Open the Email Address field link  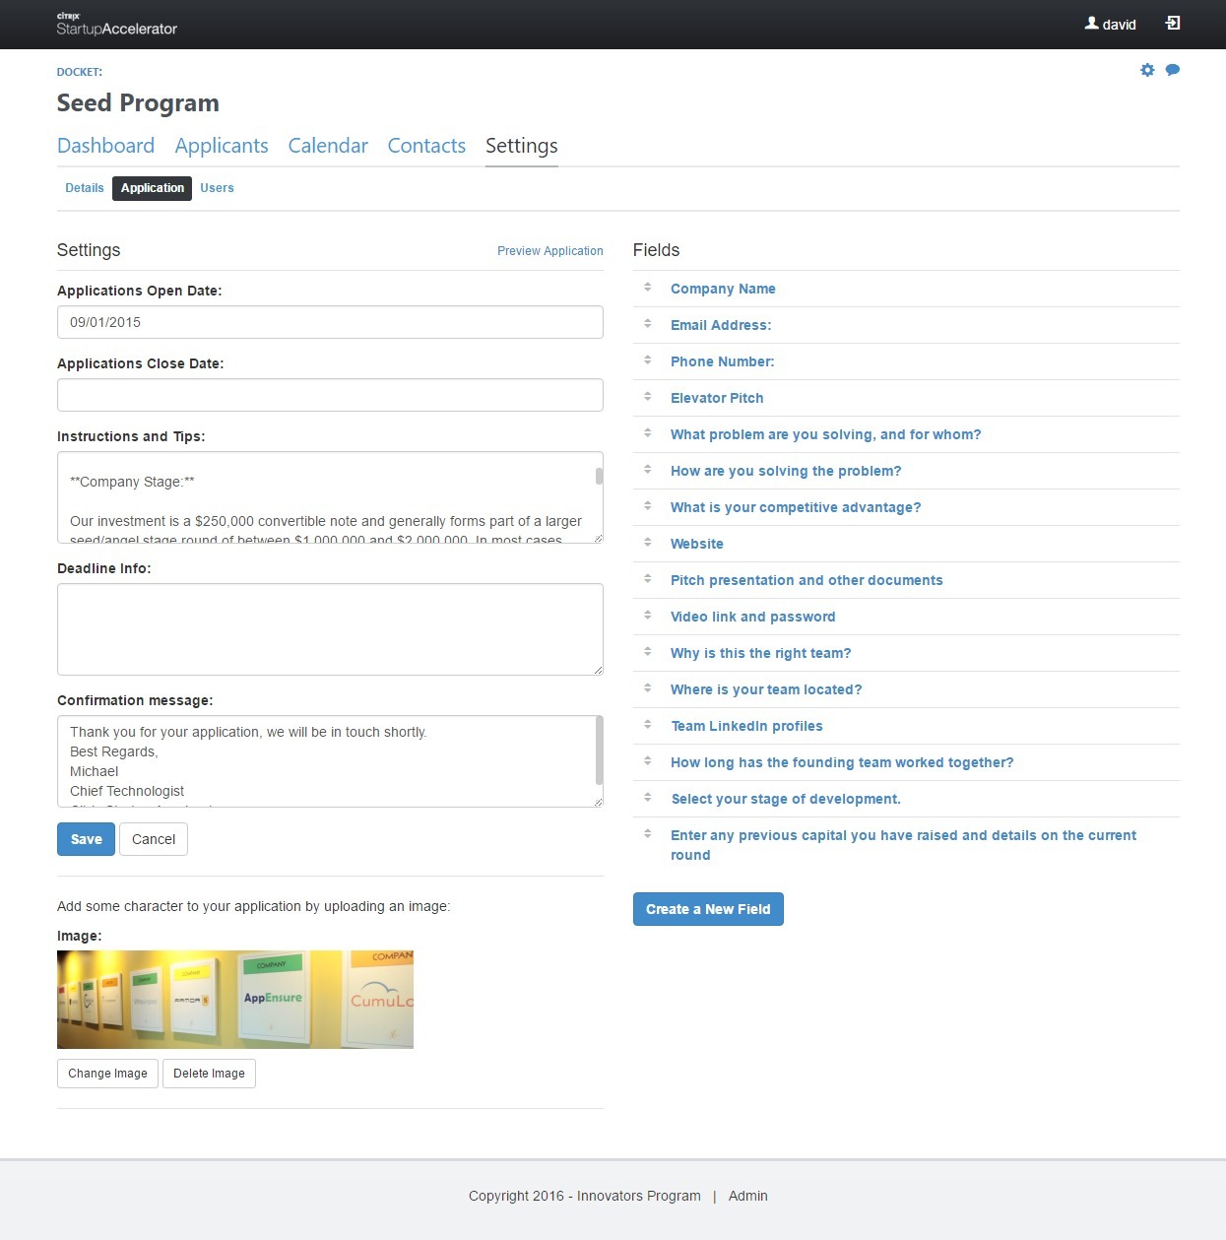click(721, 325)
